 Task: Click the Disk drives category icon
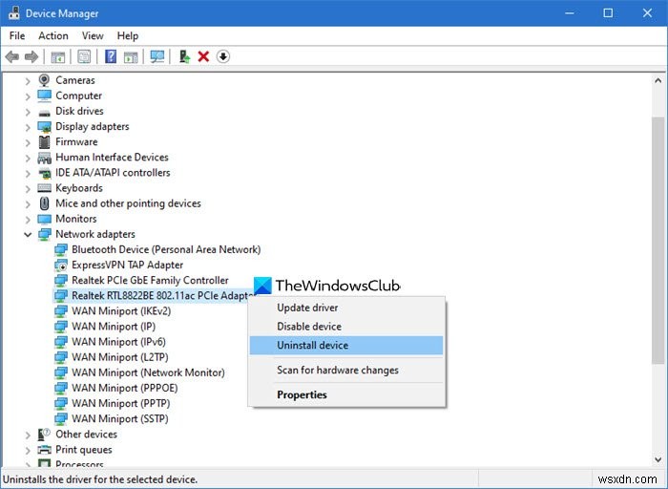pyautogui.click(x=44, y=112)
